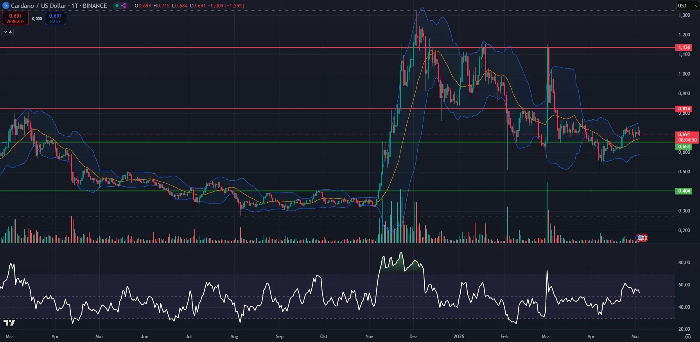Open chart settings via hexagon gear icon
Image resolution: width=700 pixels, height=342 pixels.
tap(688, 337)
